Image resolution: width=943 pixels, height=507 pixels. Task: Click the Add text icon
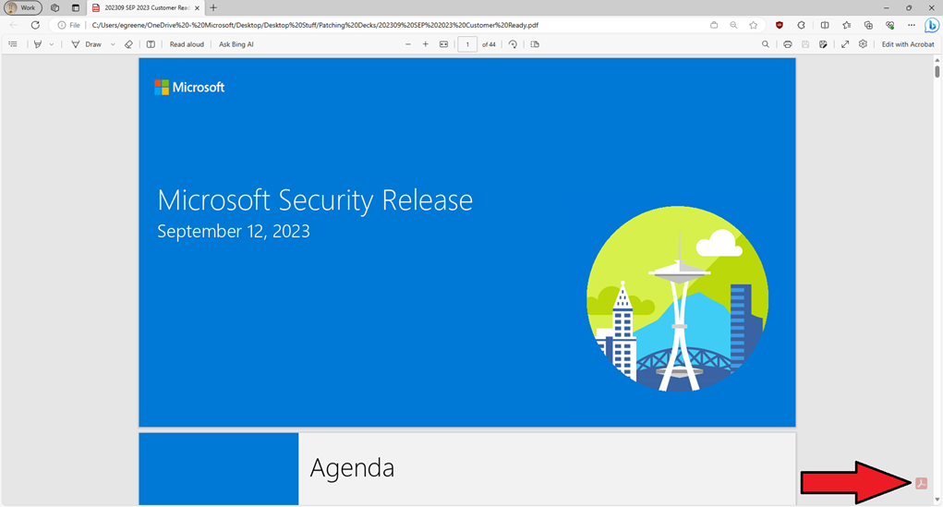pyautogui.click(x=151, y=44)
